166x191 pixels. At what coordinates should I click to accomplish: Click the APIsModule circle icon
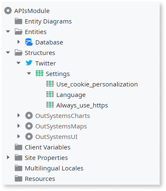[x=8, y=11]
